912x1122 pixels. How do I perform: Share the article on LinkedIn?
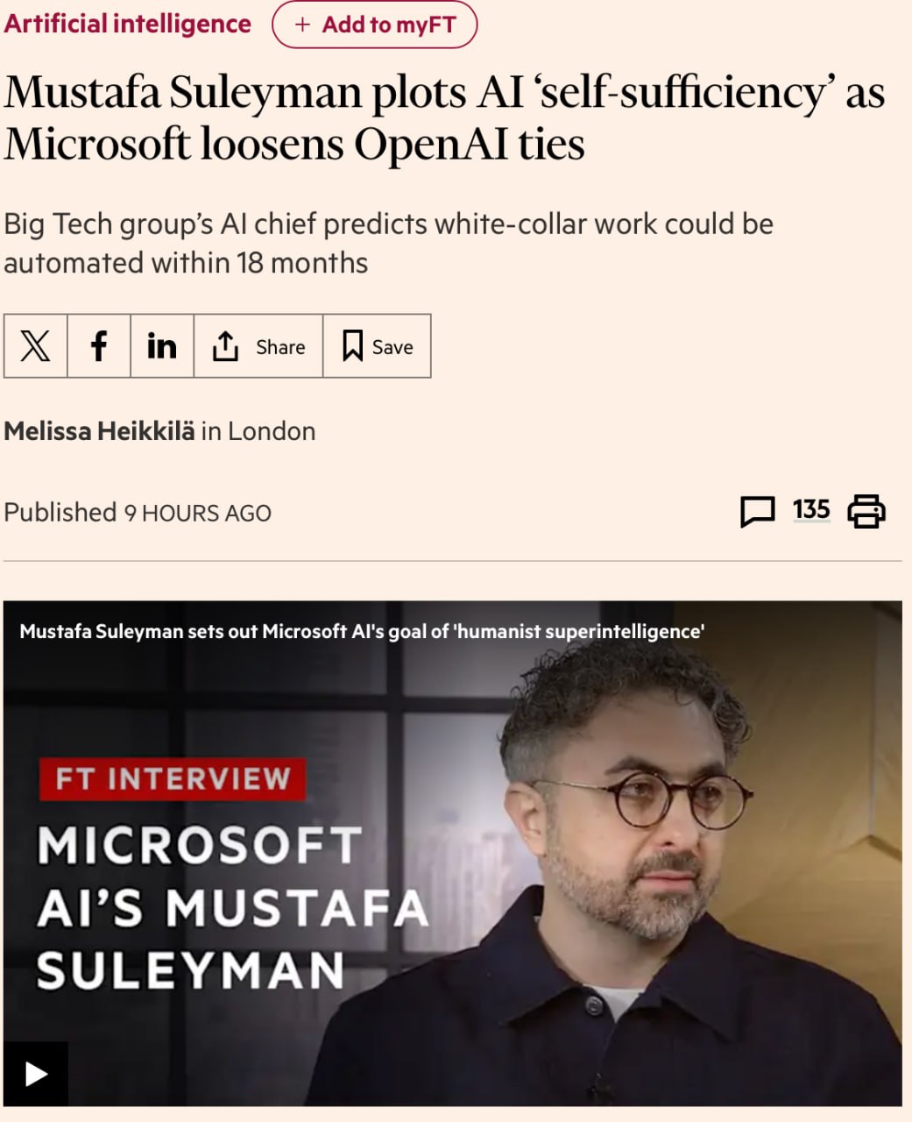[x=162, y=346]
